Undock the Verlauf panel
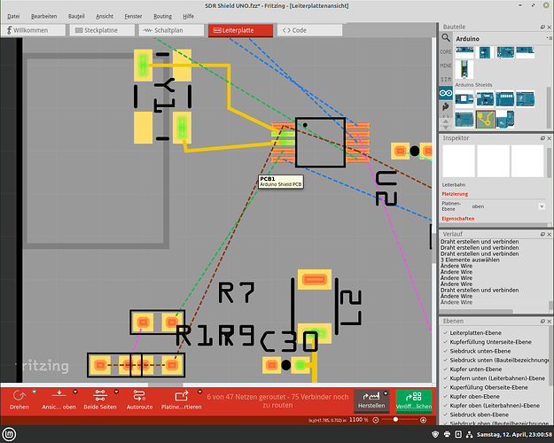 [542, 234]
